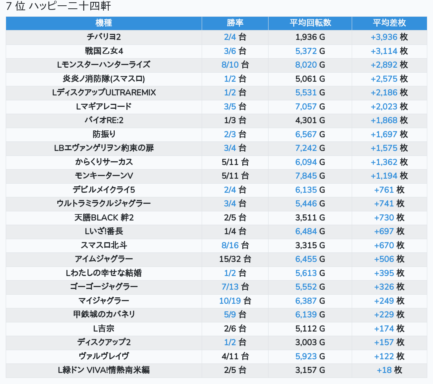Click the 4/11 台 win rate cell

[x=235, y=357]
